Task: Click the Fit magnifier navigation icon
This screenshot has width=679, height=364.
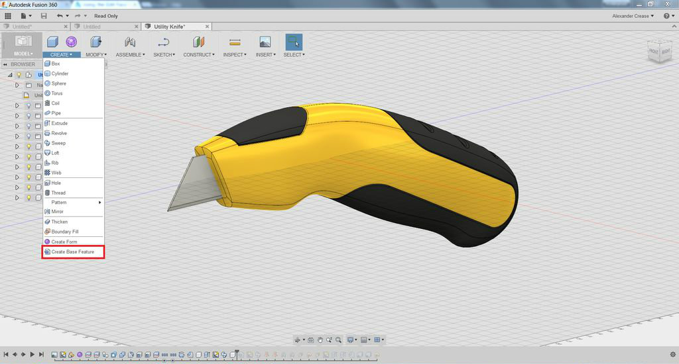Action: (338, 340)
